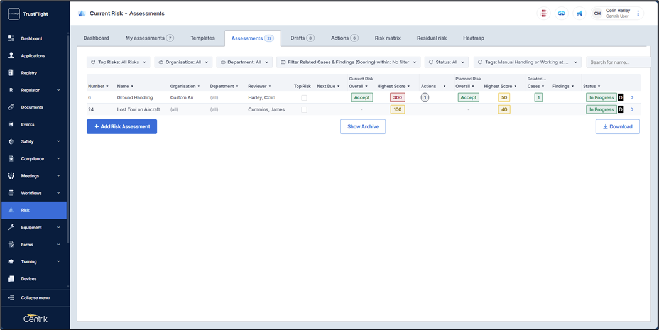Go to Registry in the sidebar

tap(29, 73)
